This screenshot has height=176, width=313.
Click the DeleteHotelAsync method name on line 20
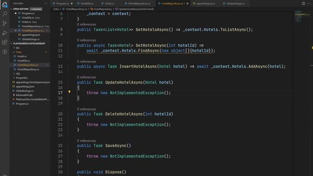(124, 114)
